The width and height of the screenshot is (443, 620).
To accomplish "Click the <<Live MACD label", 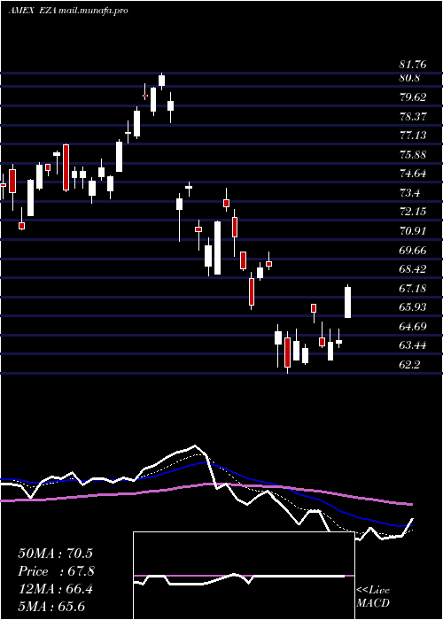I will tap(373, 597).
